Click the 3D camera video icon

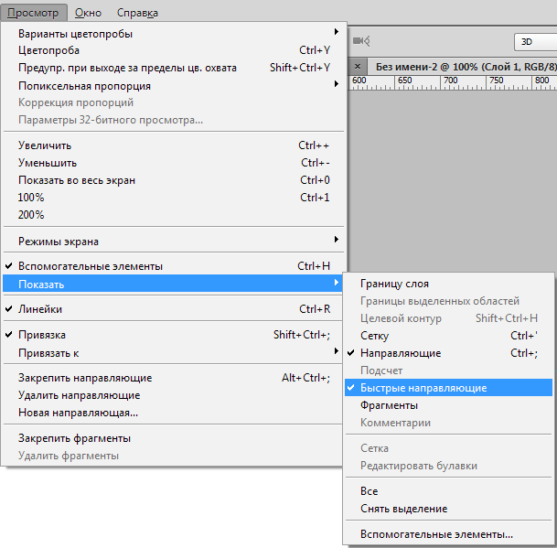[361, 41]
